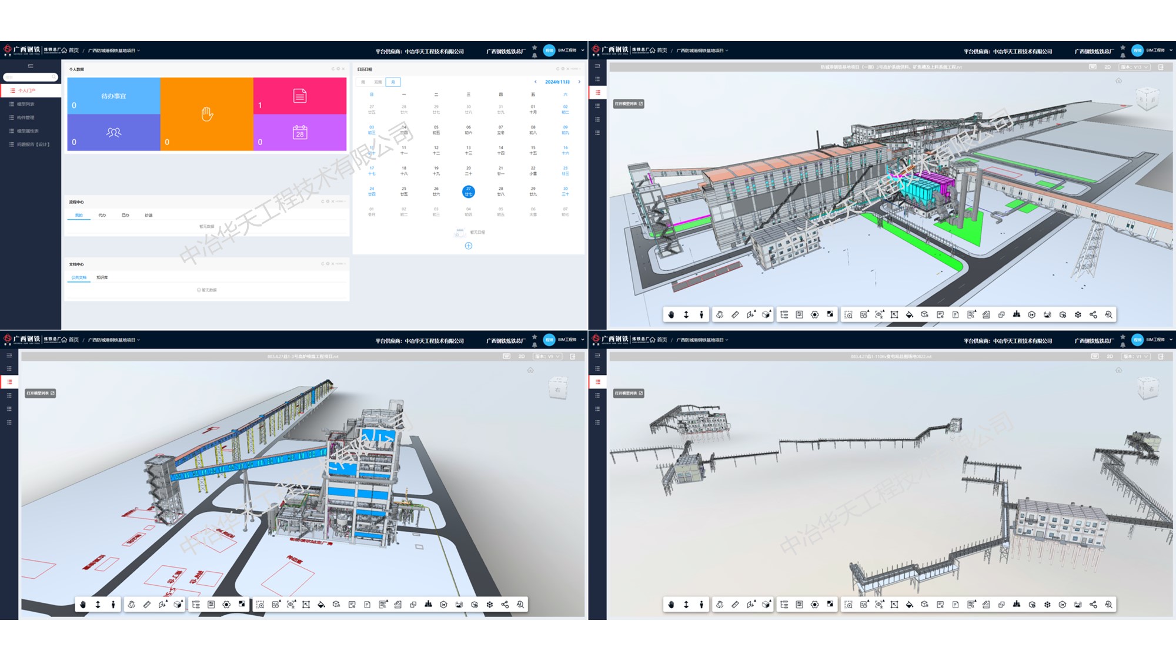The height and width of the screenshot is (661, 1176).
Task: Click the purple calendar 28 tile
Action: tap(299, 132)
